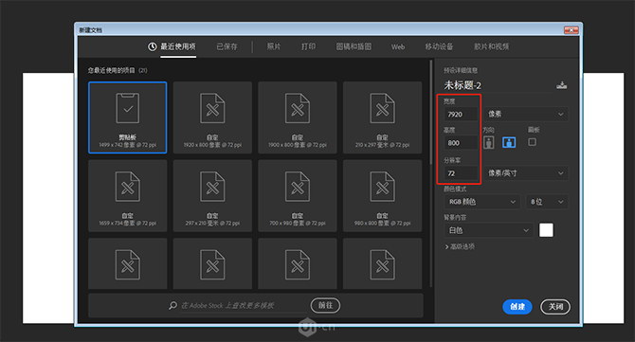Switch to the Web tab

(398, 47)
